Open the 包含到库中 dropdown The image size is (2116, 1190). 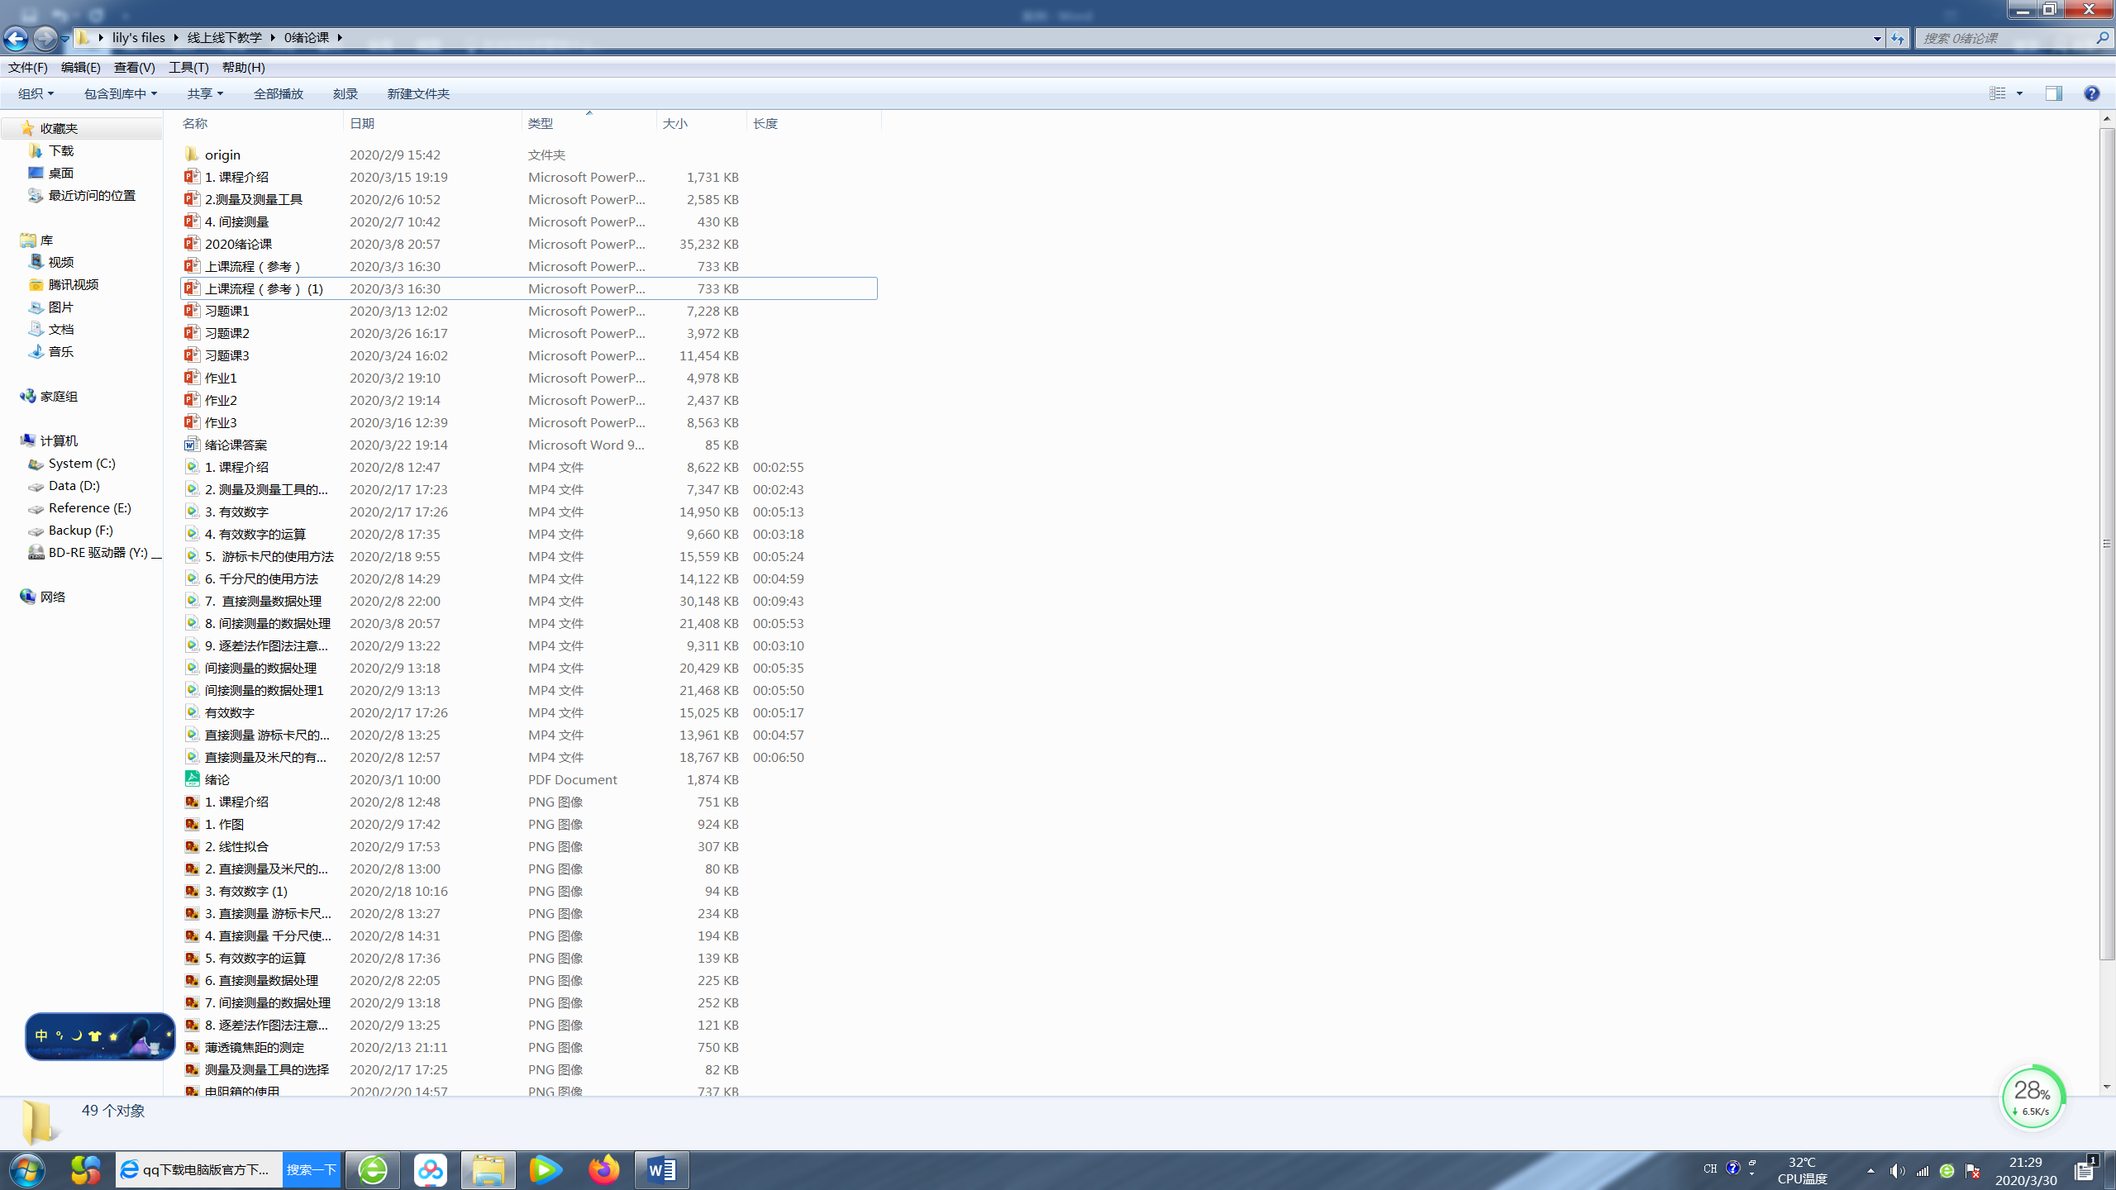click(x=120, y=93)
